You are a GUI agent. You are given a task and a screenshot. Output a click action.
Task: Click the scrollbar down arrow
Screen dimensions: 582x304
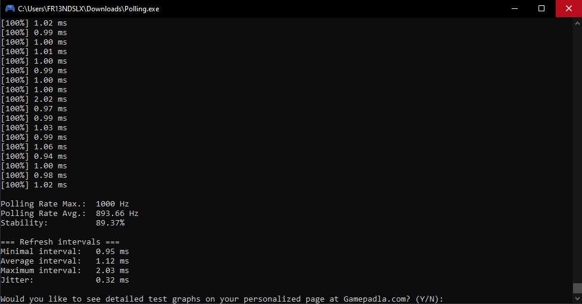[577, 299]
